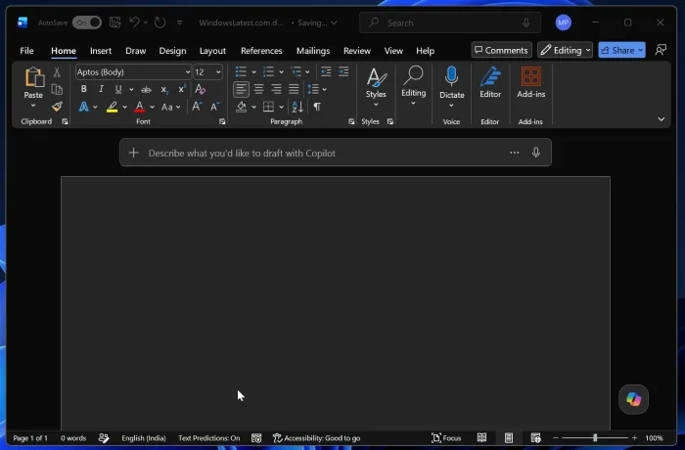Toggle Bold formatting

(x=84, y=89)
